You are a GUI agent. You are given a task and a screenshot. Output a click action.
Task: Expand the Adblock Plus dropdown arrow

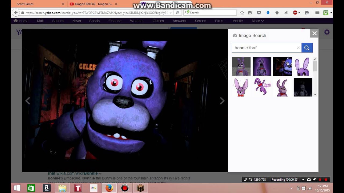(299, 13)
